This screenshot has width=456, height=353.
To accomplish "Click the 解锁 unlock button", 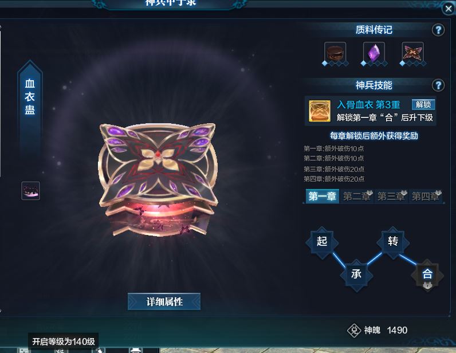I will pyautogui.click(x=423, y=104).
